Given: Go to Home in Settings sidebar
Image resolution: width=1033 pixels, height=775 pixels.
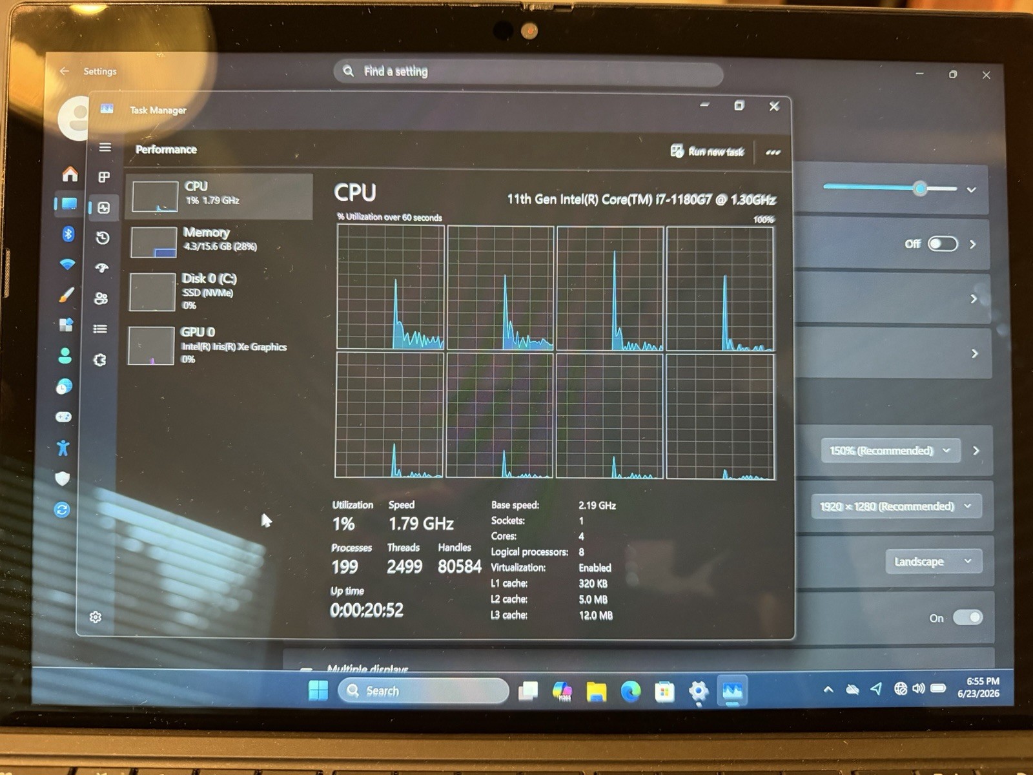Looking at the screenshot, I should [70, 174].
